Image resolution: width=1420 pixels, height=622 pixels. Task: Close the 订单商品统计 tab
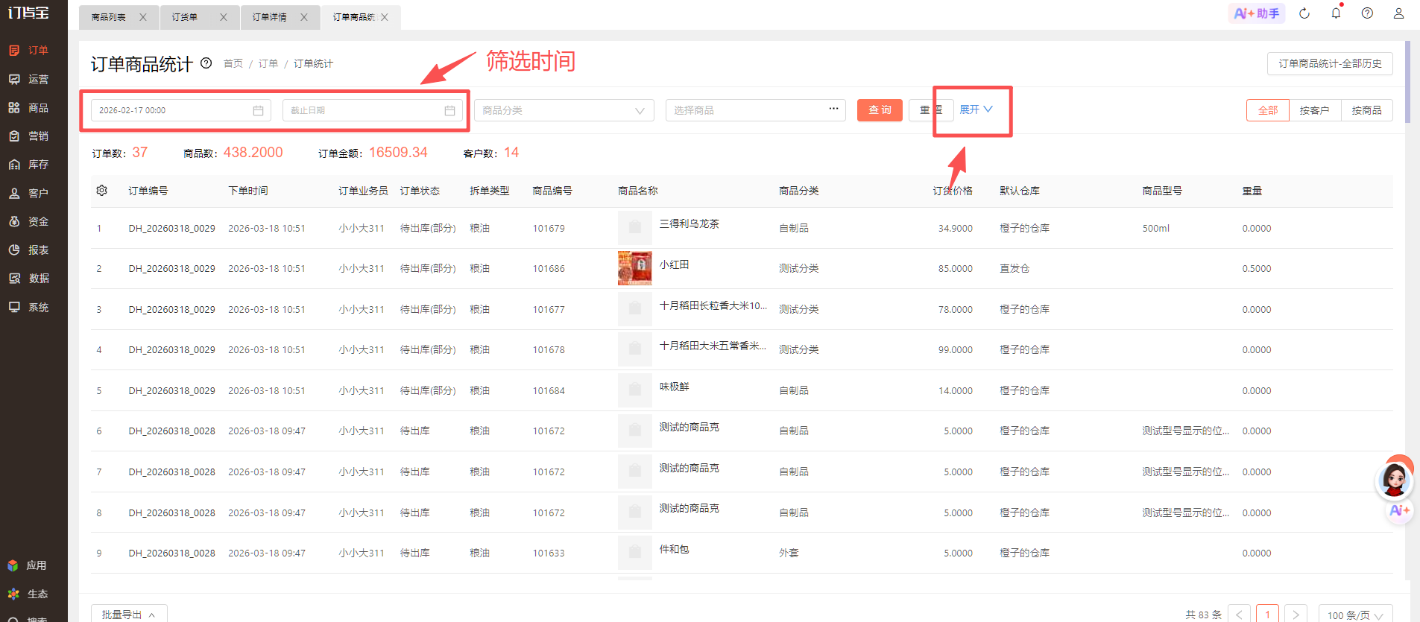click(x=385, y=17)
